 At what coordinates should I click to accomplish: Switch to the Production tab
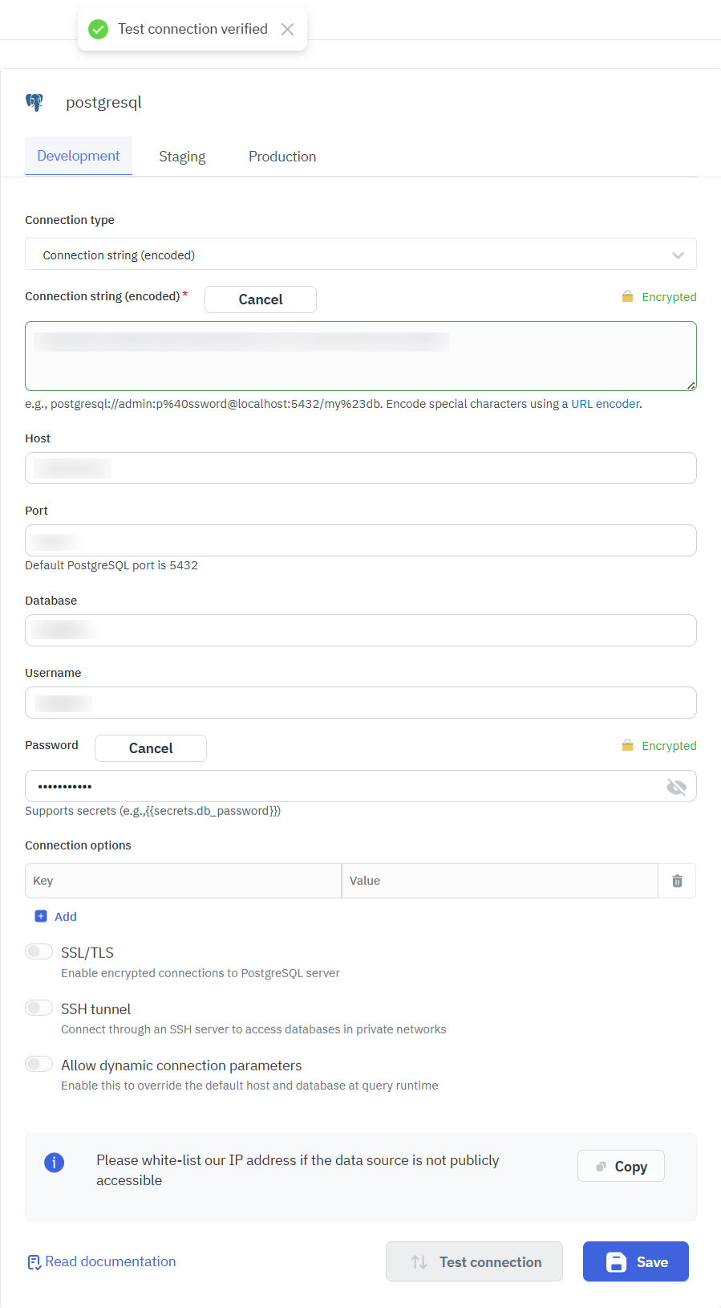(282, 156)
